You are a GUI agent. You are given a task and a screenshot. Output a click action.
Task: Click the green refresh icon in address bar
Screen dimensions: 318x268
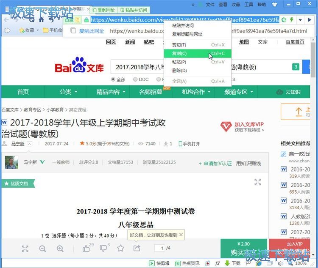point(284,19)
